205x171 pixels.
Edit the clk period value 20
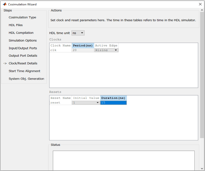(x=83, y=50)
